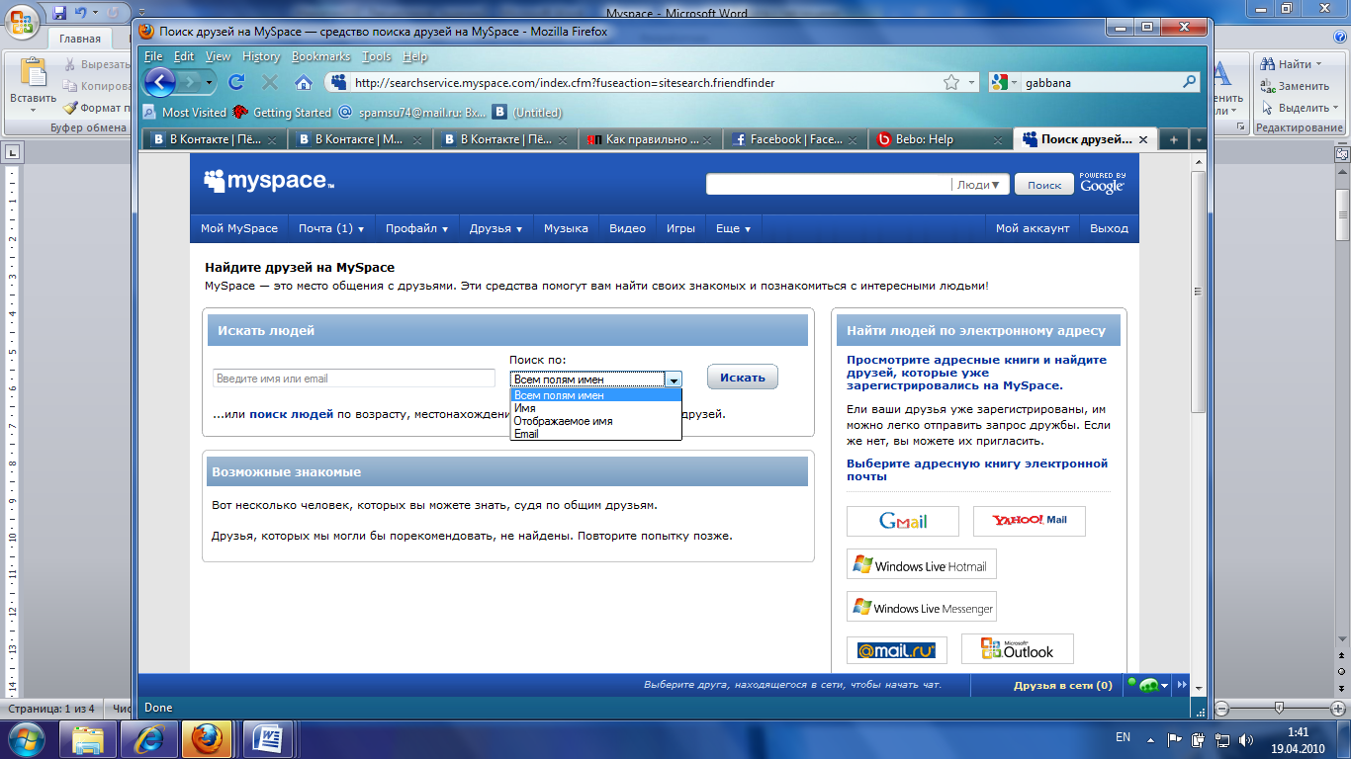Choose the @mail.ru address book

click(x=897, y=650)
